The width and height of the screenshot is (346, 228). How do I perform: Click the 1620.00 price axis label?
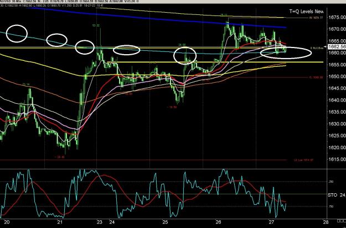337,147
